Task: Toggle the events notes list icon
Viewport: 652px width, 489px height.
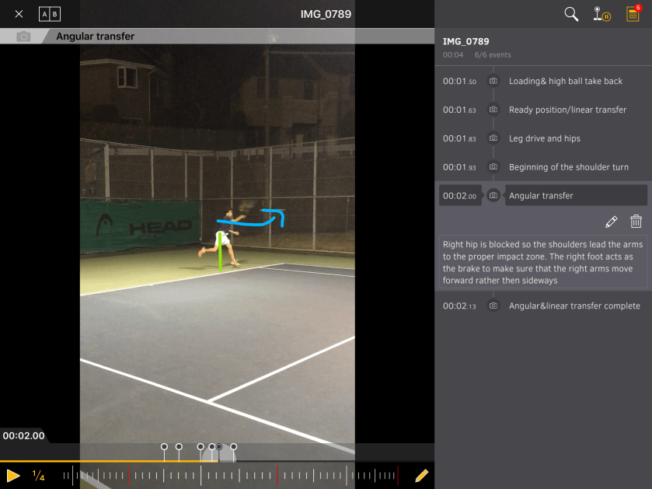Action: (x=633, y=14)
